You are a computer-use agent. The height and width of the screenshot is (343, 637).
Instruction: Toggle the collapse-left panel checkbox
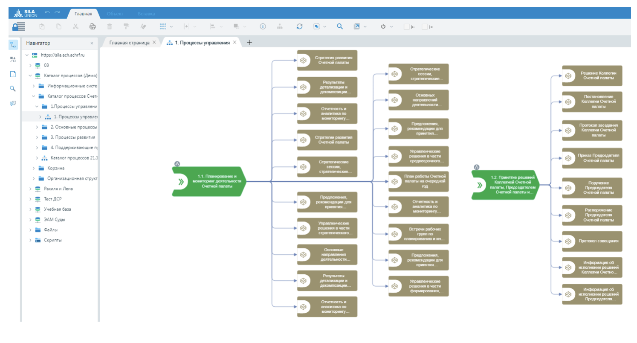(407, 27)
